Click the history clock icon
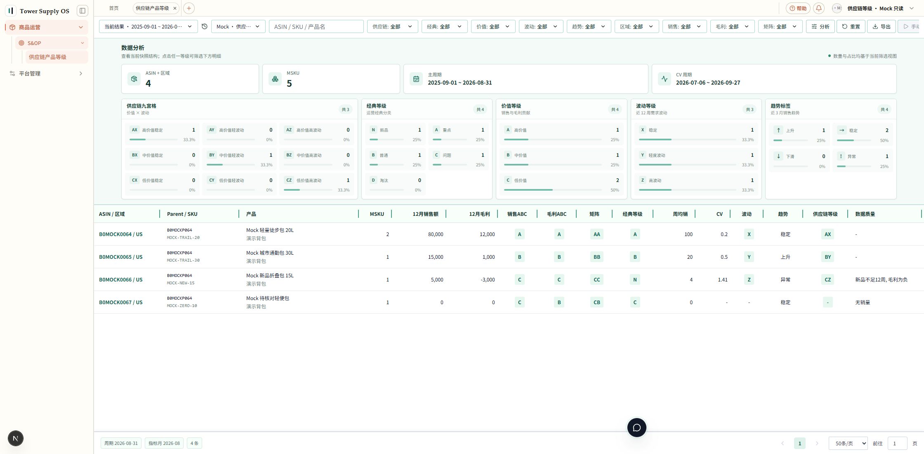Screen dimensions: 924x454 coord(205,26)
